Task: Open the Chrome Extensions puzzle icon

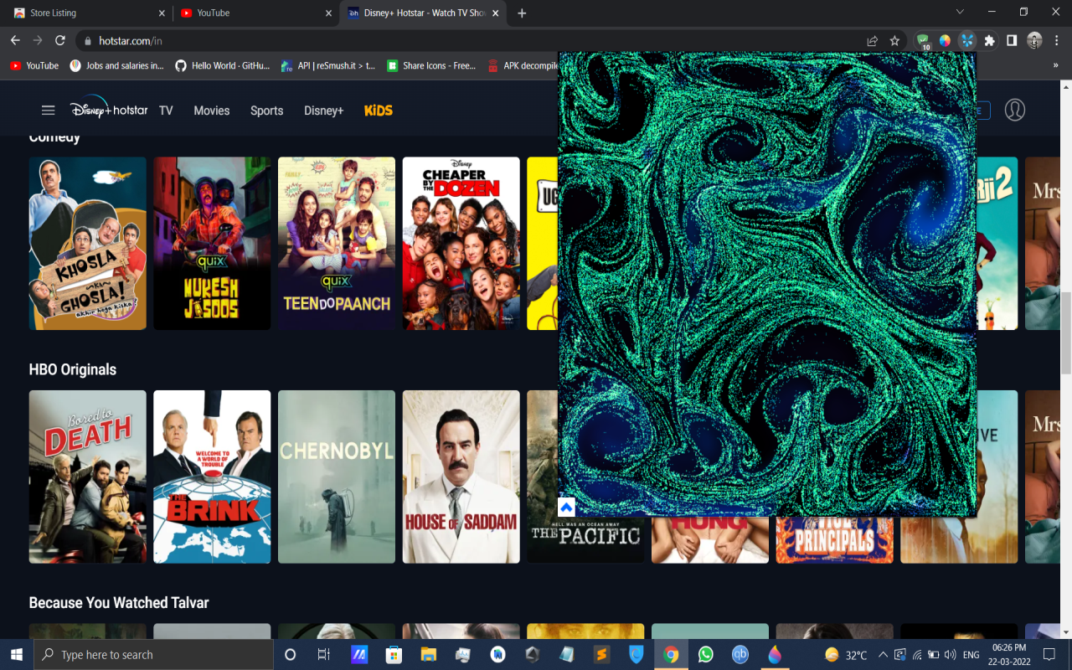Action: [x=990, y=40]
